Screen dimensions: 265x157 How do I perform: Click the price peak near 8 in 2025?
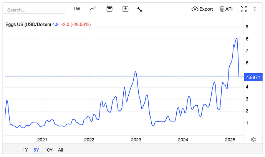pyautogui.click(x=237, y=38)
